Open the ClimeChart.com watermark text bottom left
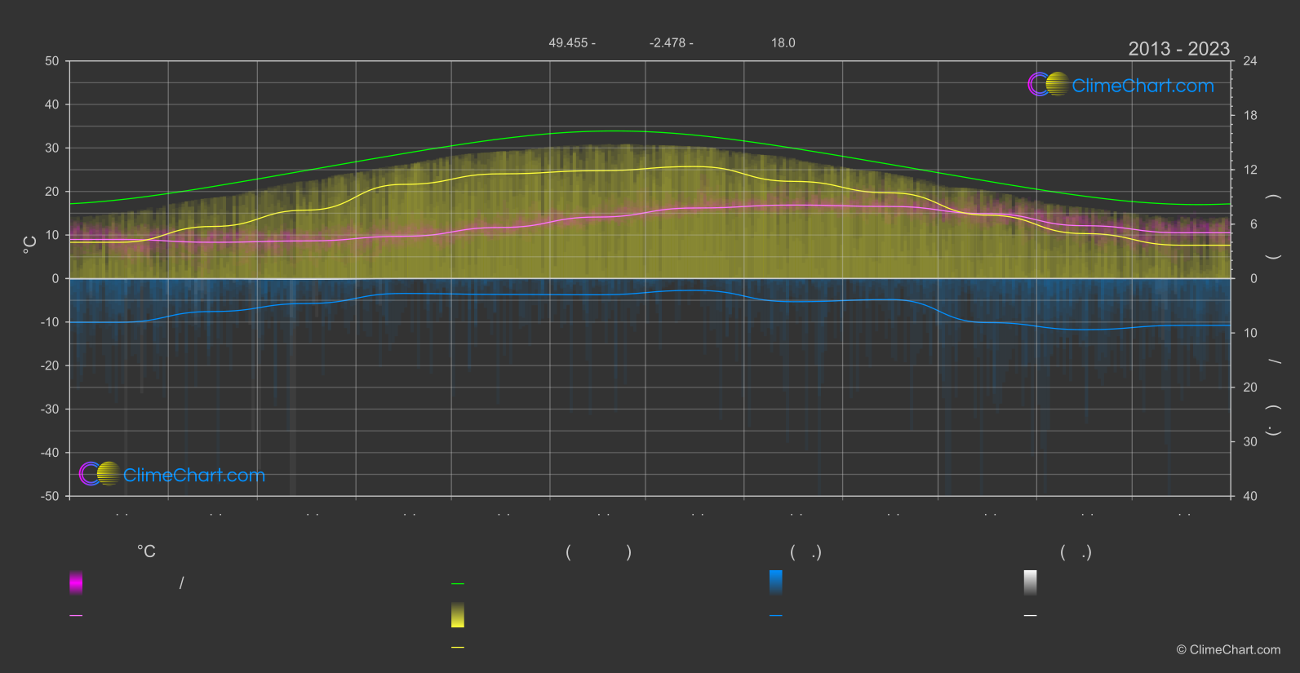1300x673 pixels. (194, 476)
